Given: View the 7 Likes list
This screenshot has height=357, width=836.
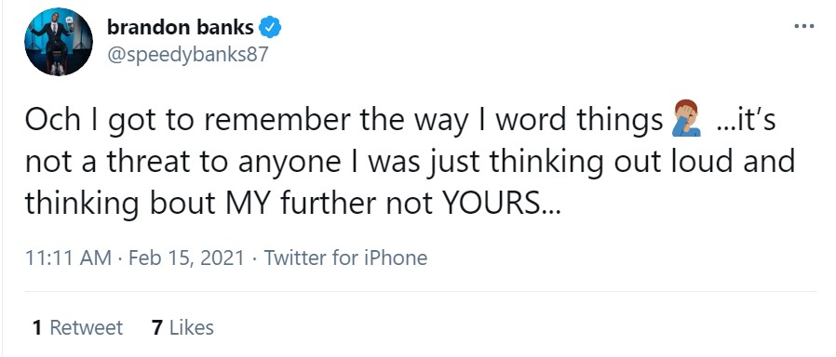Looking at the screenshot, I should pos(182,328).
